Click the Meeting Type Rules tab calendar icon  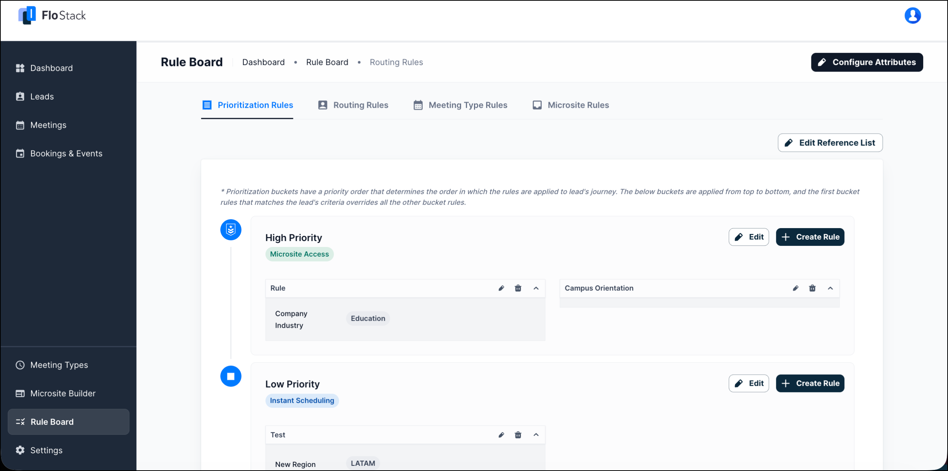click(x=418, y=105)
